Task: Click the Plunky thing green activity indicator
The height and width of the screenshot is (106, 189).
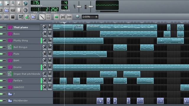Action: coord(41,41)
